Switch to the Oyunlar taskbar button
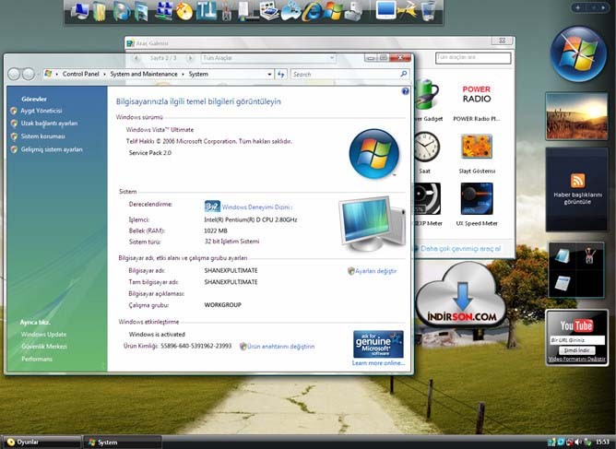The width and height of the screenshot is (616, 449). 41,442
